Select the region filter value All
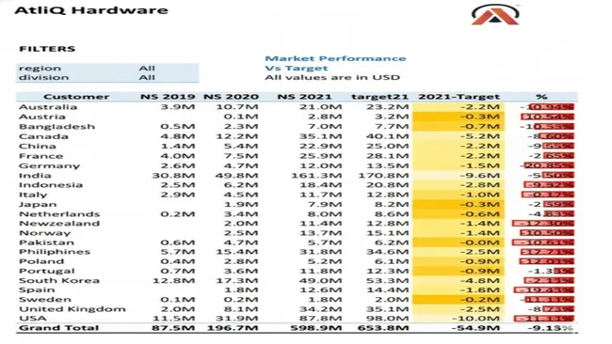The width and height of the screenshot is (612, 344). pyautogui.click(x=147, y=69)
